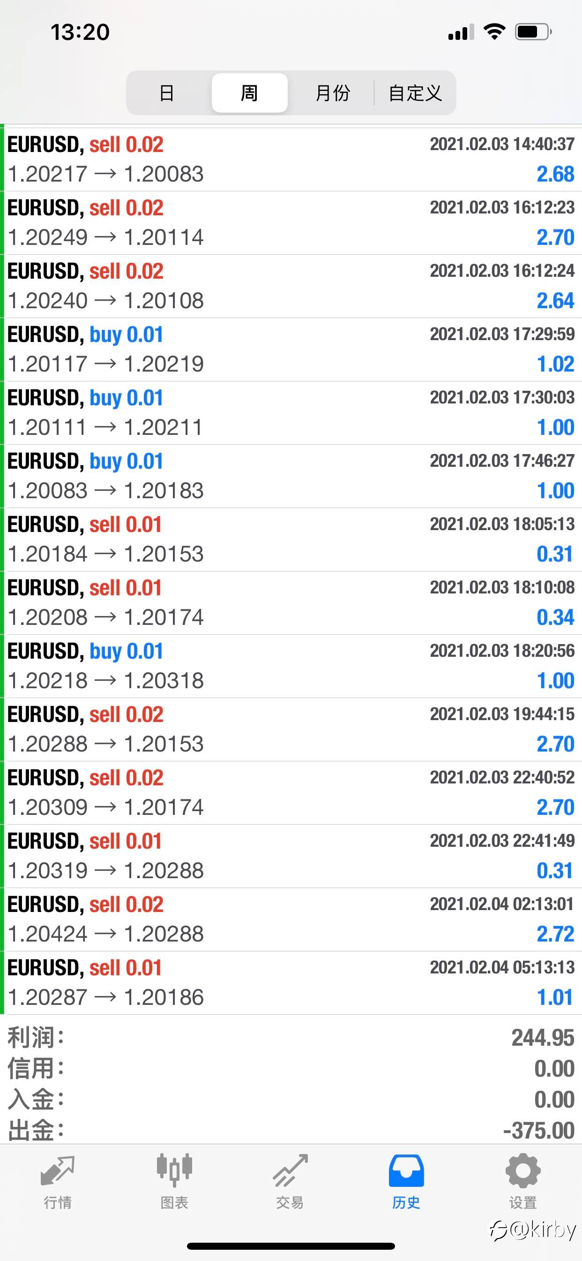
Task: Tap the Wi-Fi status icon
Action: pos(494,32)
